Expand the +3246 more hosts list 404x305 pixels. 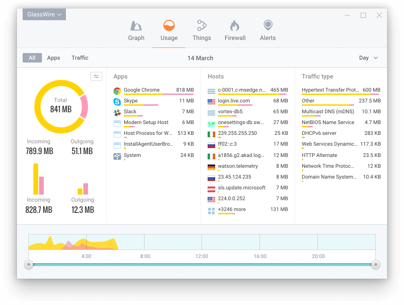[233, 209]
